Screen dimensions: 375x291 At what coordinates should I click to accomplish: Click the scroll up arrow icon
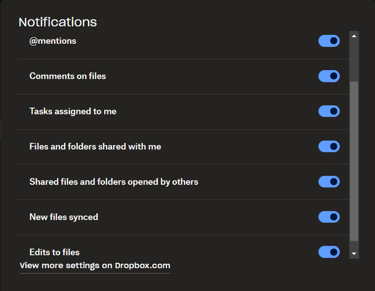point(354,36)
